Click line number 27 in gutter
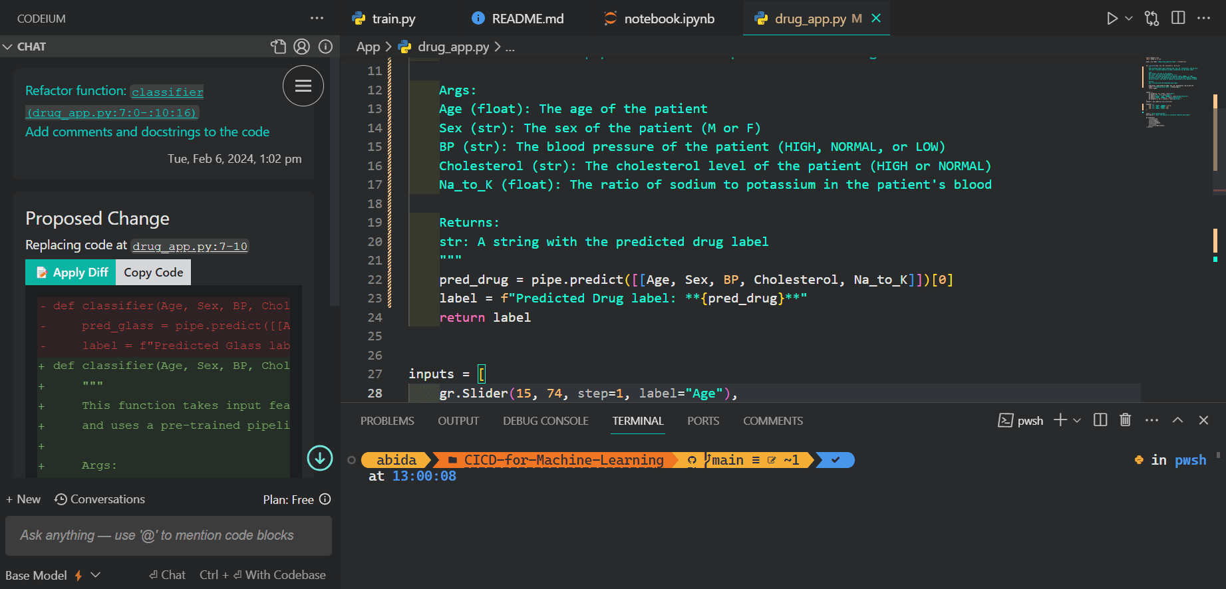 pos(375,374)
